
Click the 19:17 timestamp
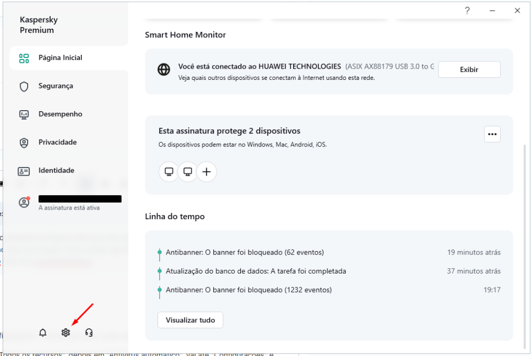(492, 290)
